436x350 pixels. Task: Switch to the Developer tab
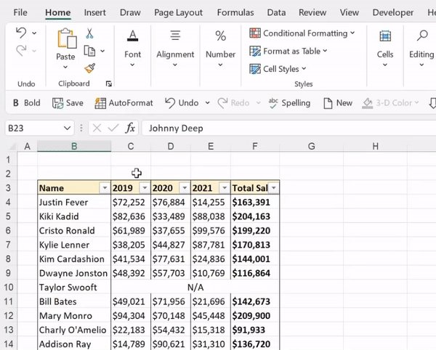coord(393,12)
